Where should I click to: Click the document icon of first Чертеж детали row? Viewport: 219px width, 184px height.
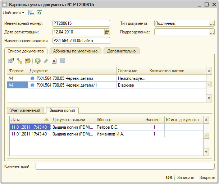click(32, 78)
